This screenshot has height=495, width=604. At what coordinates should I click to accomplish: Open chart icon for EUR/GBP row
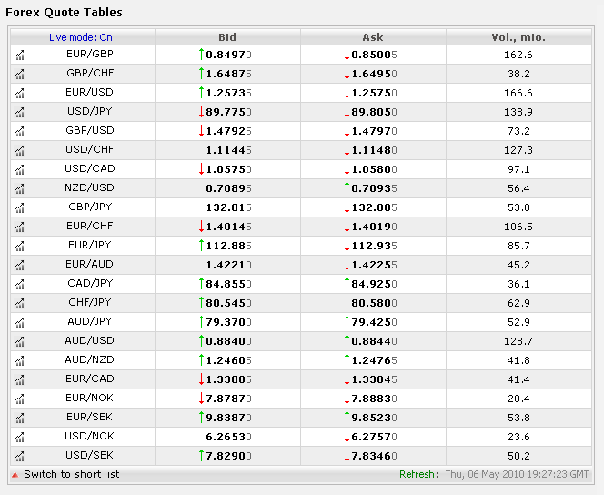[x=19, y=56]
